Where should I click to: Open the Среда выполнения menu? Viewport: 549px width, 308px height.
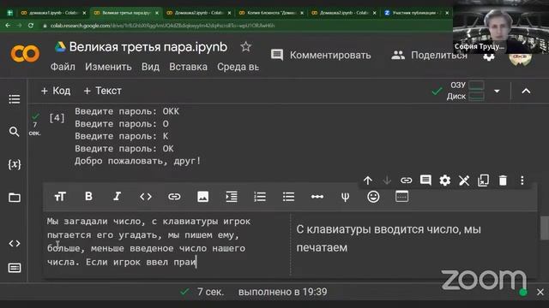point(238,67)
